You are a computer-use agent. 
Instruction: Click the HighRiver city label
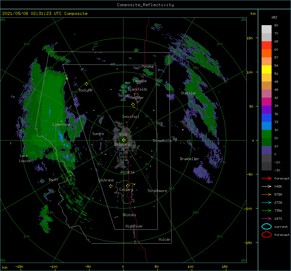[134, 226]
